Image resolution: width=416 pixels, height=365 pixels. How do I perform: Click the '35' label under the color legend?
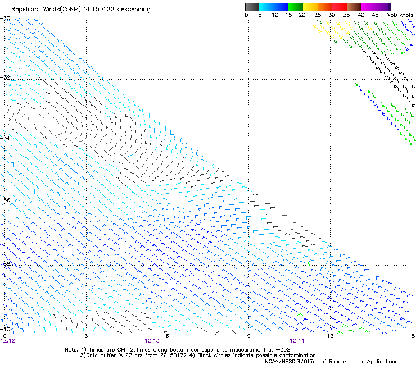tap(346, 15)
